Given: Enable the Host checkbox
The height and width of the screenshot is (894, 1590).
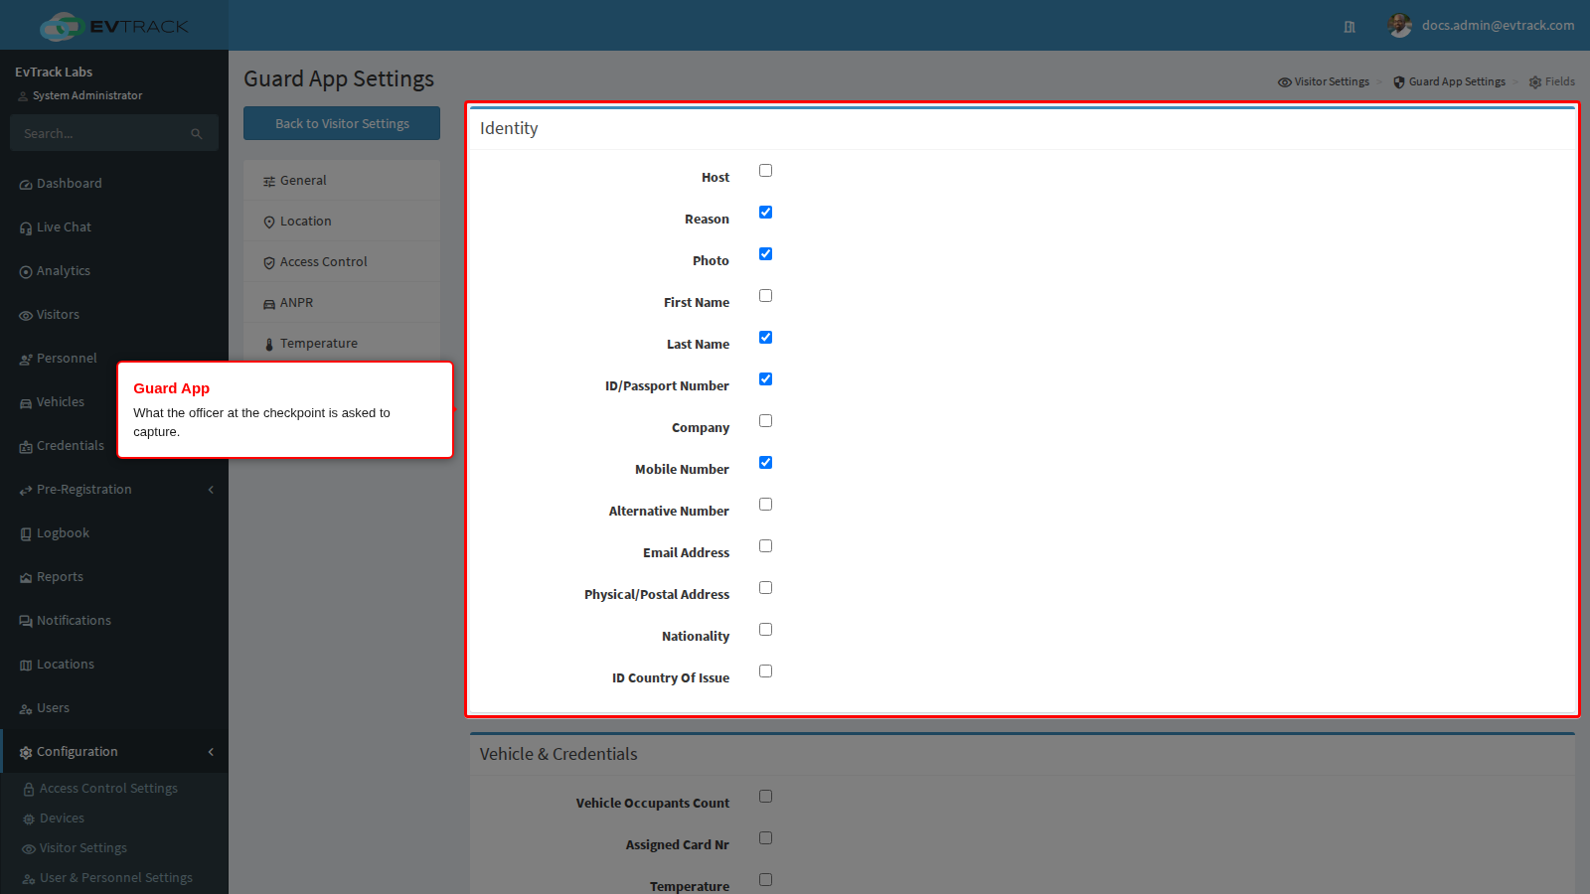Looking at the screenshot, I should [765, 171].
